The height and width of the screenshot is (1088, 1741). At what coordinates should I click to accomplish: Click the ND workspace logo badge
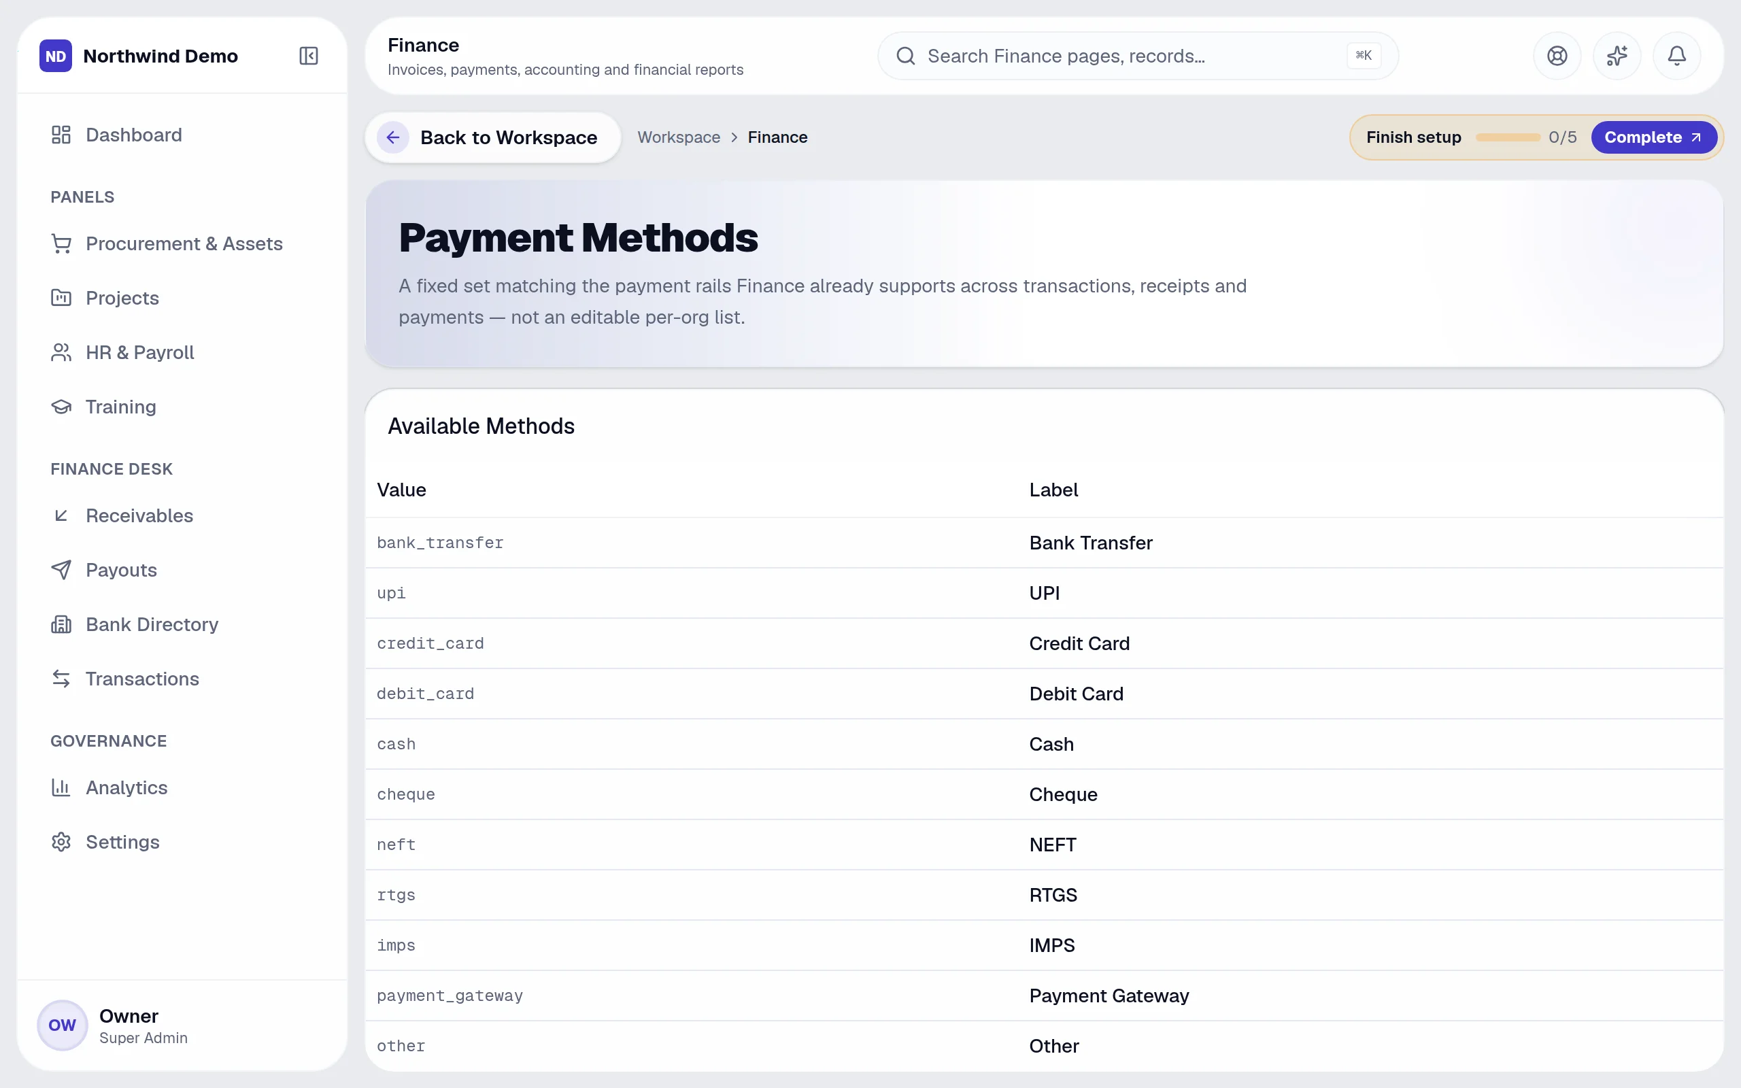[x=55, y=56]
